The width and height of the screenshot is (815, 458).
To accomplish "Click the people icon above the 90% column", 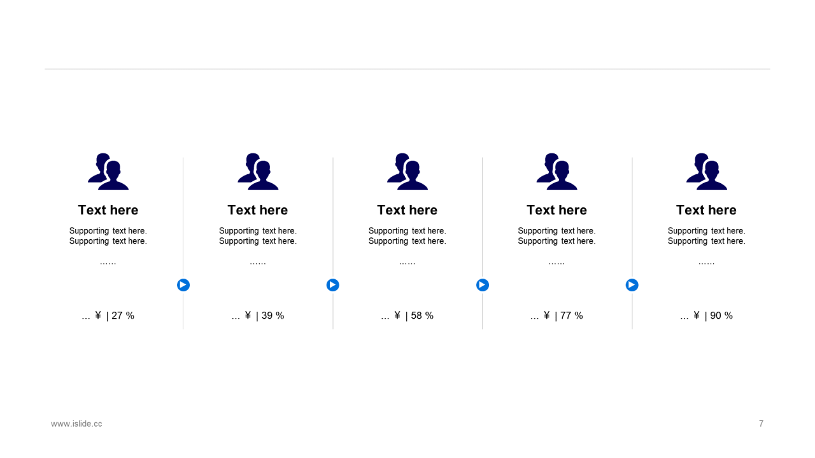I will pos(707,172).
